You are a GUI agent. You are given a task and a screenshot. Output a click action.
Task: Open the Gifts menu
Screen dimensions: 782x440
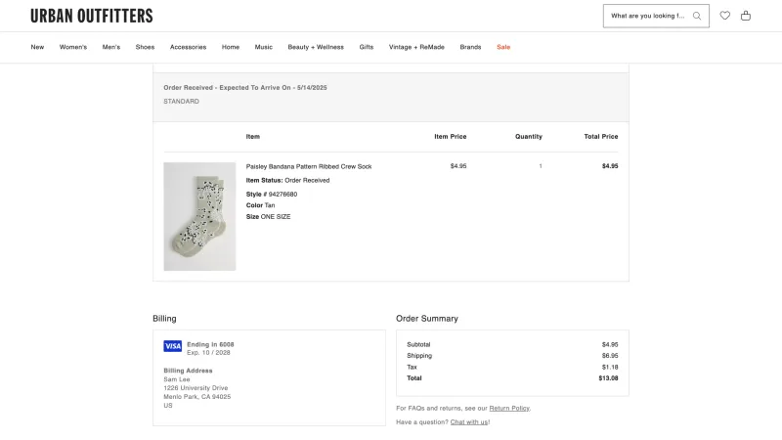coord(366,47)
